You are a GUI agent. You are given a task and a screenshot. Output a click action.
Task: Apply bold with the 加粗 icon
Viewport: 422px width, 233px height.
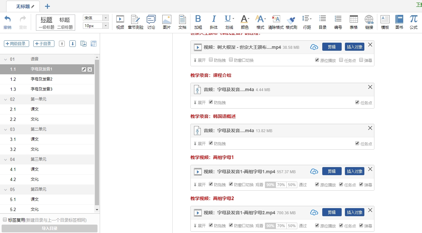tap(198, 22)
